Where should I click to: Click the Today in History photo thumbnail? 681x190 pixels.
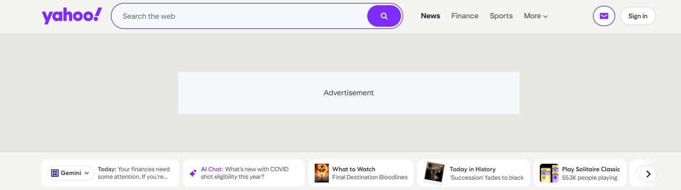tap(434, 173)
